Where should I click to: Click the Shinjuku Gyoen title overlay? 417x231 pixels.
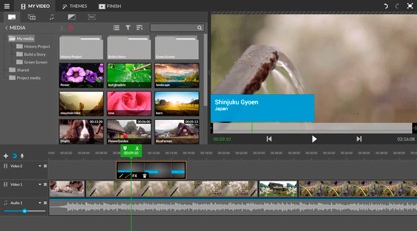(262, 108)
